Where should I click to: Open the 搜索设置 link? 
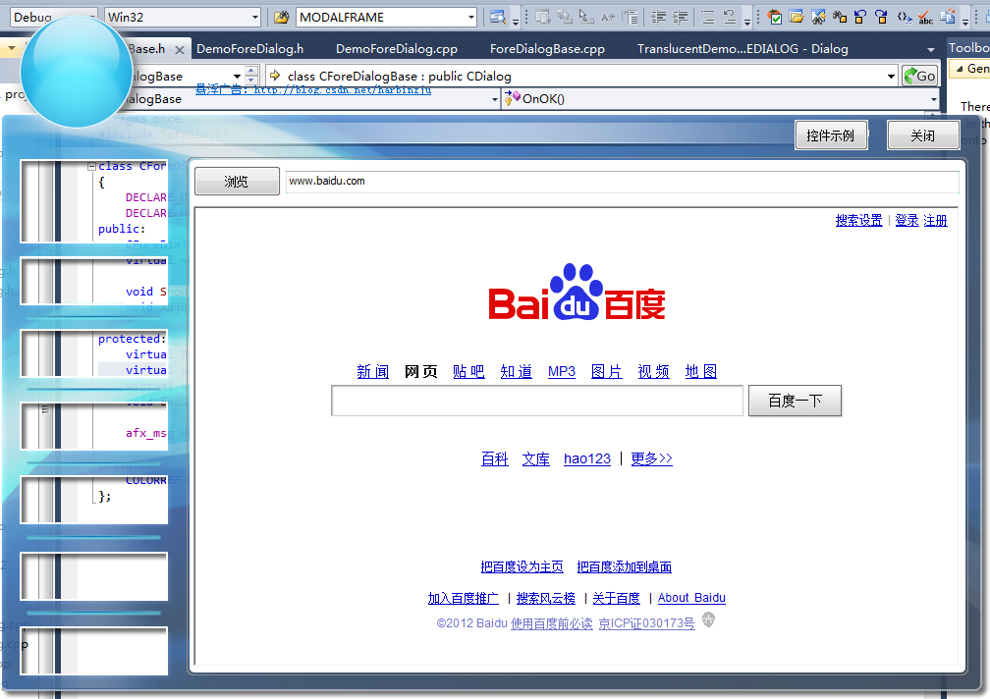(858, 220)
